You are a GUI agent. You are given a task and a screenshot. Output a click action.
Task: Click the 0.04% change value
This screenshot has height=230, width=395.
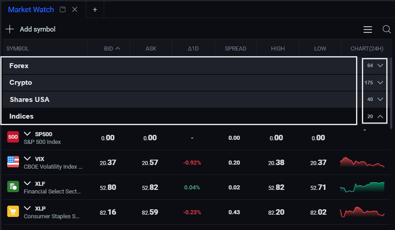[x=192, y=188]
